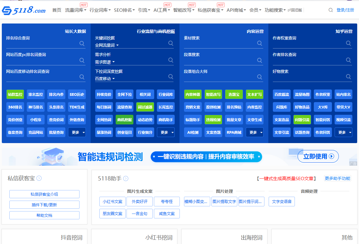Click search icon beside 作者权重查询
359x244 pixels.
[x=348, y=43]
